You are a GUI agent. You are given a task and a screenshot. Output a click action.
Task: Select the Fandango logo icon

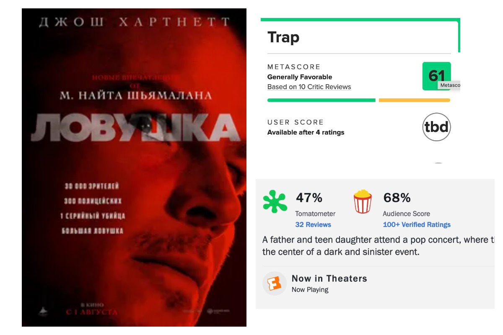tap(275, 283)
